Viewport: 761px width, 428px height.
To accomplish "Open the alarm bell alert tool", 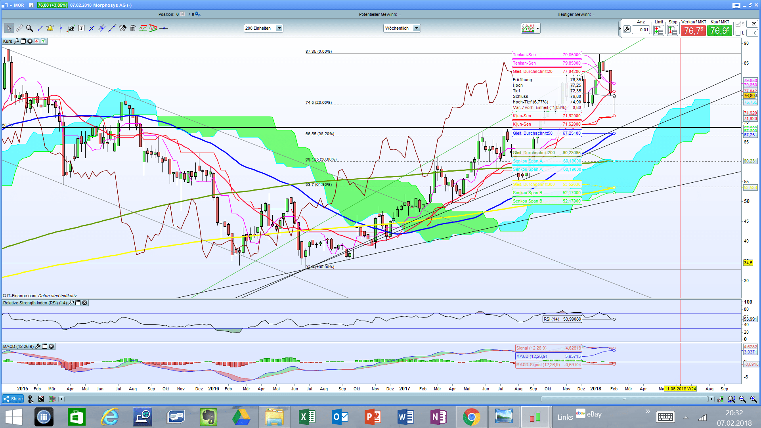I will coord(50,28).
